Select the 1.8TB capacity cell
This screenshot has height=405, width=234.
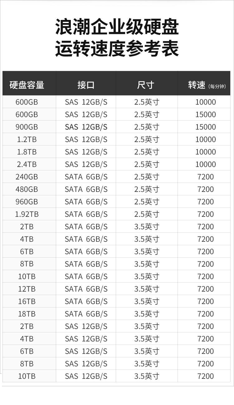[x=27, y=152]
